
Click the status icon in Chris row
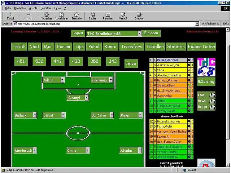click(x=189, y=70)
